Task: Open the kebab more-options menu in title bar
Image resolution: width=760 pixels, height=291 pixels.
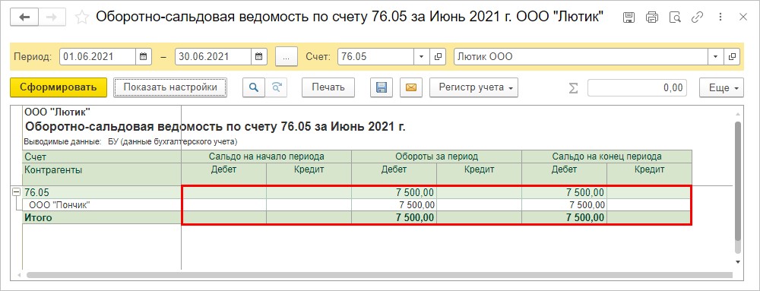Action: click(720, 17)
